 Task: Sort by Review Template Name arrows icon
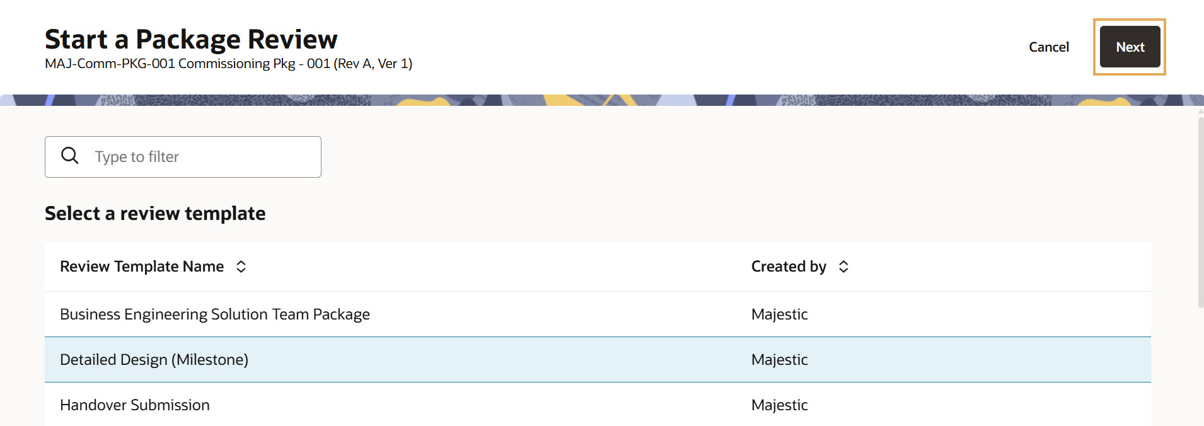tap(241, 267)
